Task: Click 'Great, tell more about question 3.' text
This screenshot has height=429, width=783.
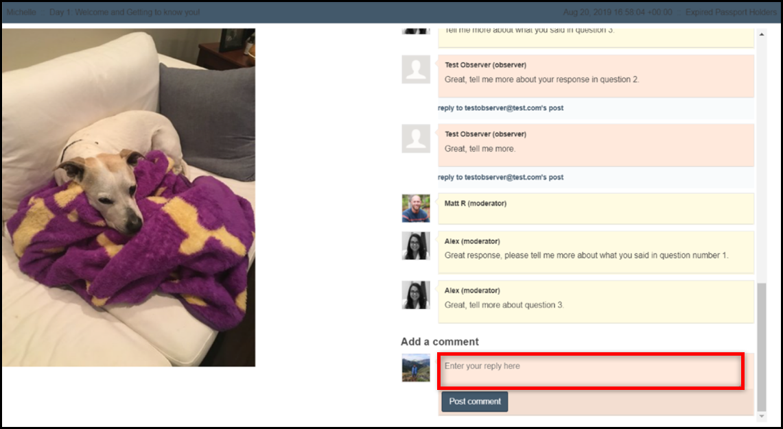Action: pyautogui.click(x=504, y=305)
